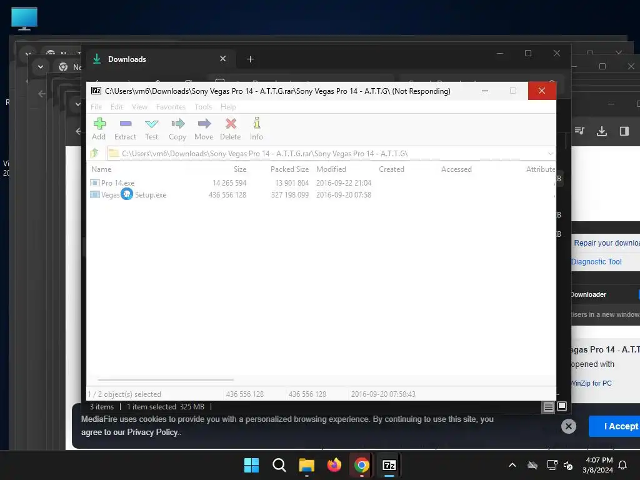The image size is (640, 480).
Task: Add a new tab in File Explorer
Action: (x=250, y=59)
